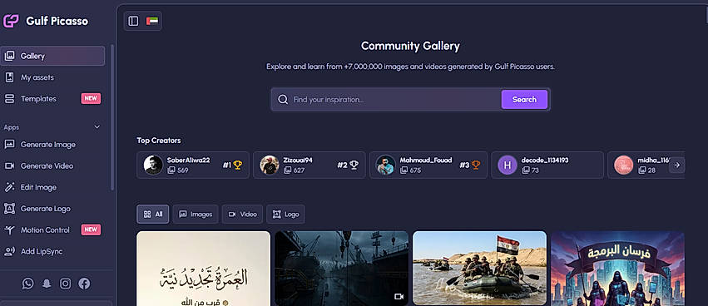Click the 627 image count text
This screenshot has width=708, height=306.
299,170
